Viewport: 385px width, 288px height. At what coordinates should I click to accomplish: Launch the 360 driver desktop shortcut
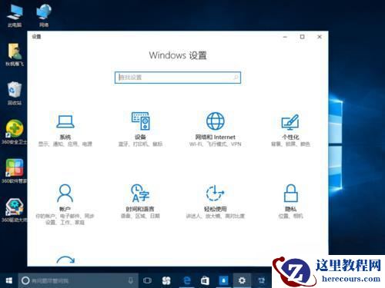(x=15, y=210)
